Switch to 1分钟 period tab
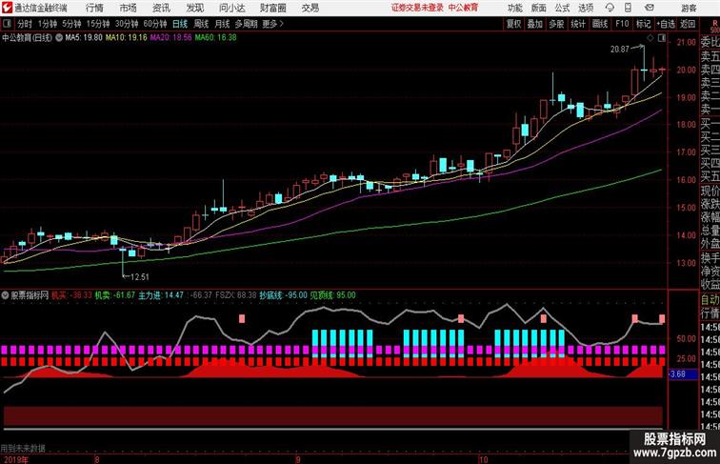Screen dimensions: 720x464 [x=48, y=24]
